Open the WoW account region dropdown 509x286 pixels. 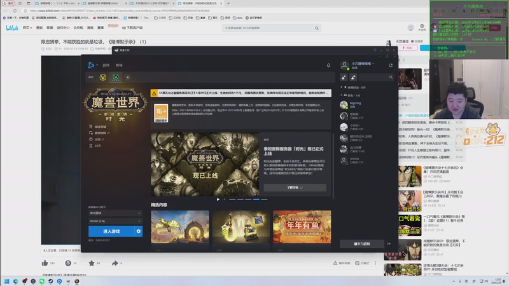click(115, 221)
